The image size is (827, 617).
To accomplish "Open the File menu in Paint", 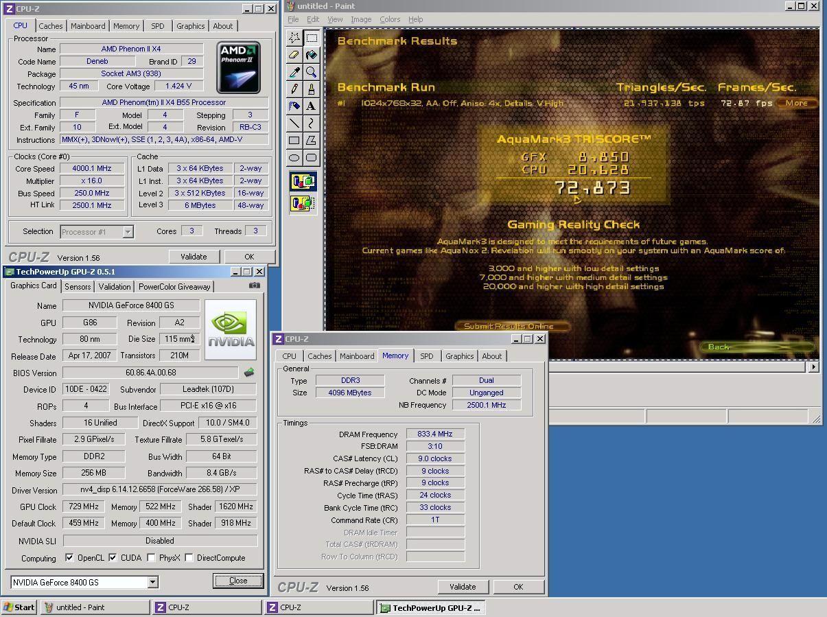I will coord(293,19).
